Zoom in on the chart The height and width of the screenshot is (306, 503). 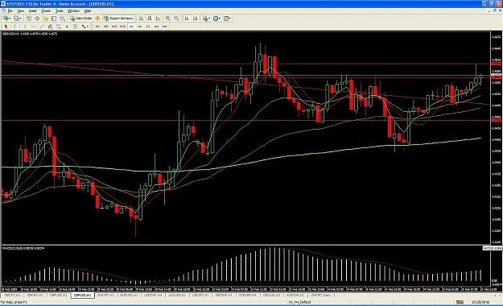tap(167, 19)
